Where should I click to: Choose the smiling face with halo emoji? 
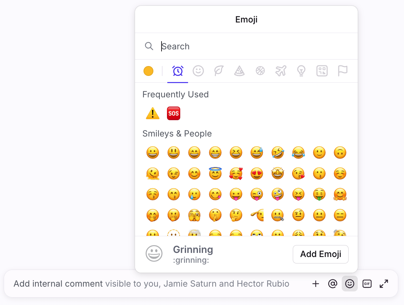[x=215, y=174]
